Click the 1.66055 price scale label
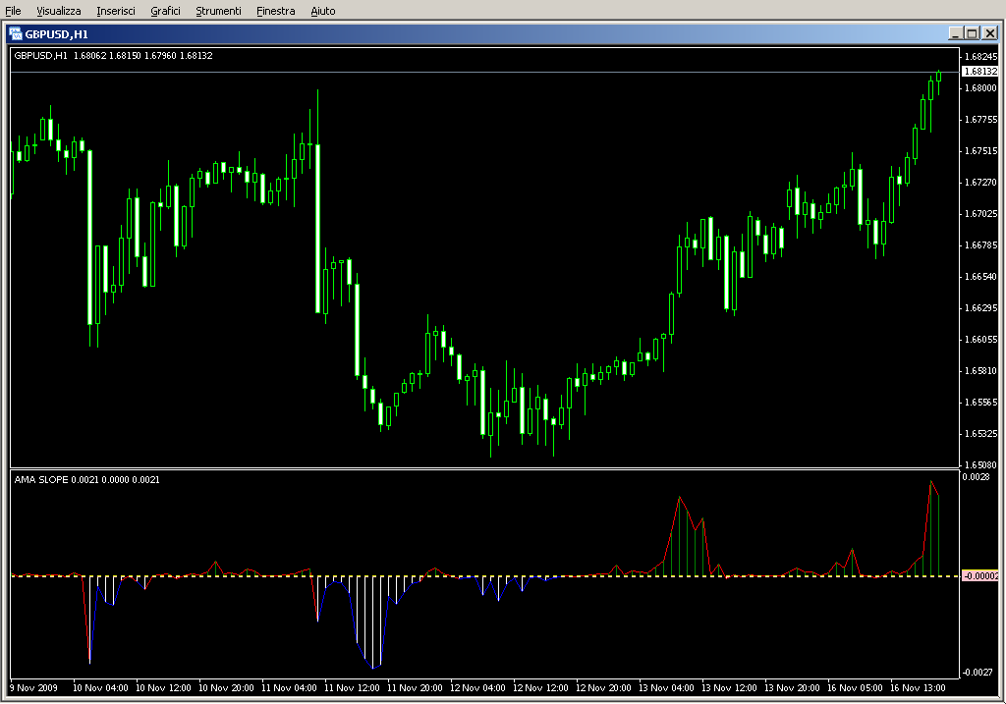The image size is (1006, 704). click(x=981, y=339)
